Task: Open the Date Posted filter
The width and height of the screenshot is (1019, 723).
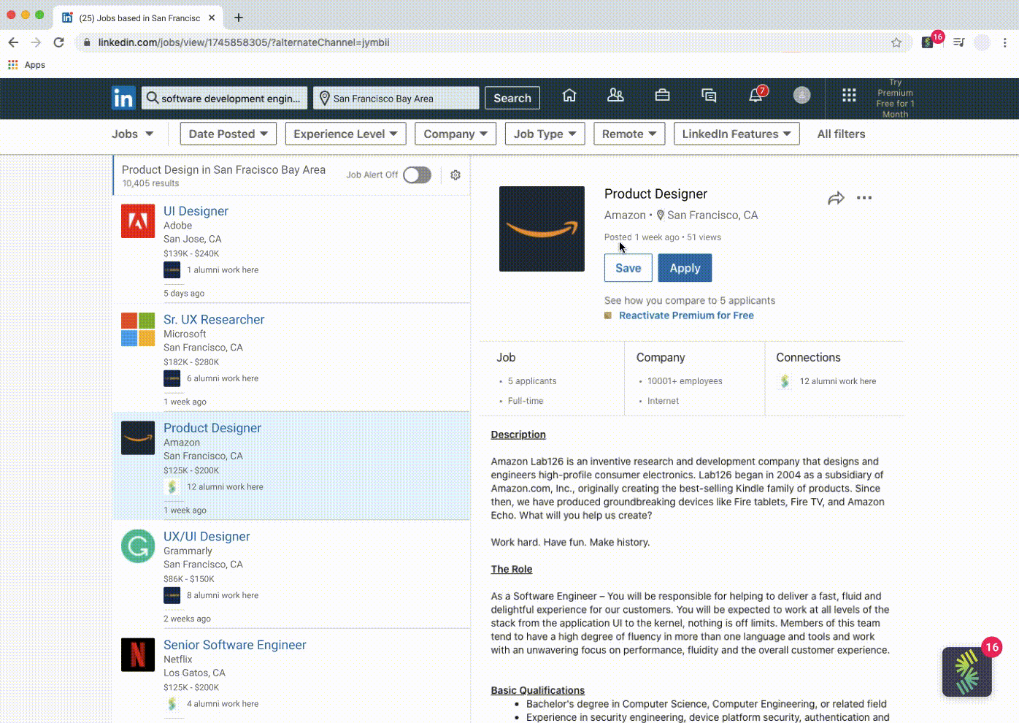Action: click(x=228, y=134)
